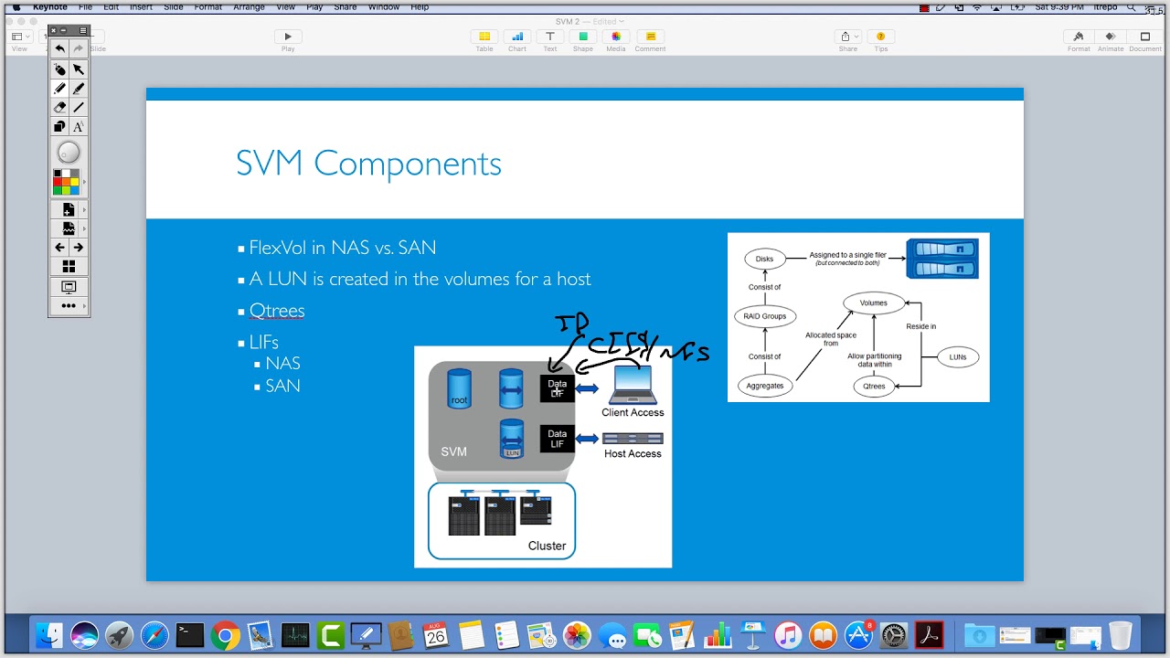The image size is (1170, 658).
Task: Select the mouse pointer mode in the palette
Action: [x=60, y=69]
